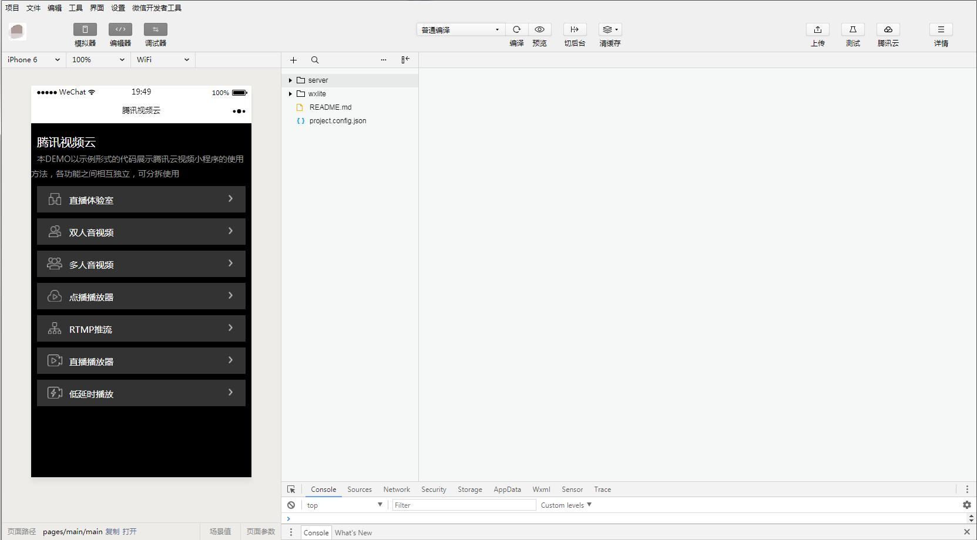The height and width of the screenshot is (540, 977).
Task: Toggle the debugger panel button
Action: (156, 29)
